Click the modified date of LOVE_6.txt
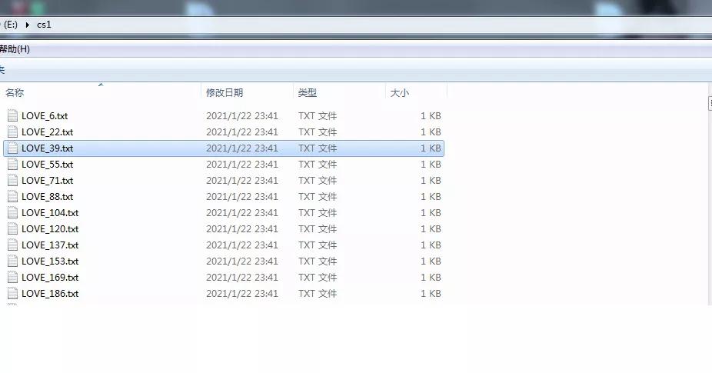 242,116
